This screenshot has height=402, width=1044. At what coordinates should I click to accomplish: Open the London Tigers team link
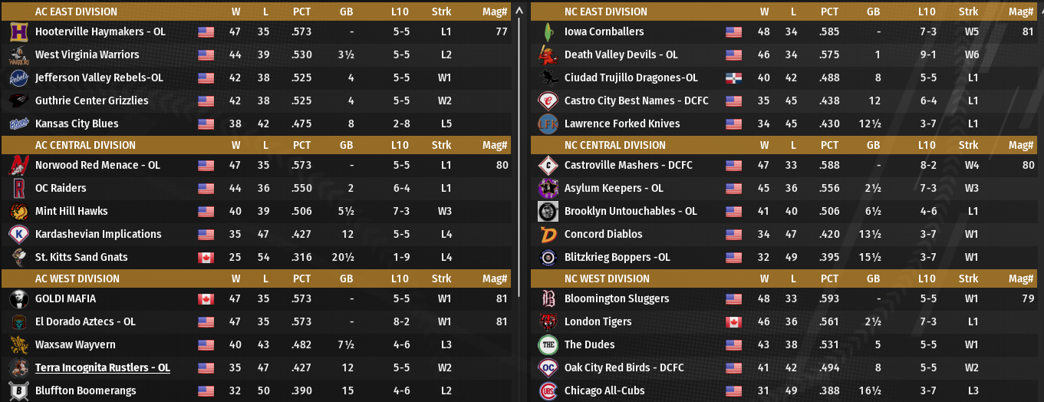coord(598,322)
